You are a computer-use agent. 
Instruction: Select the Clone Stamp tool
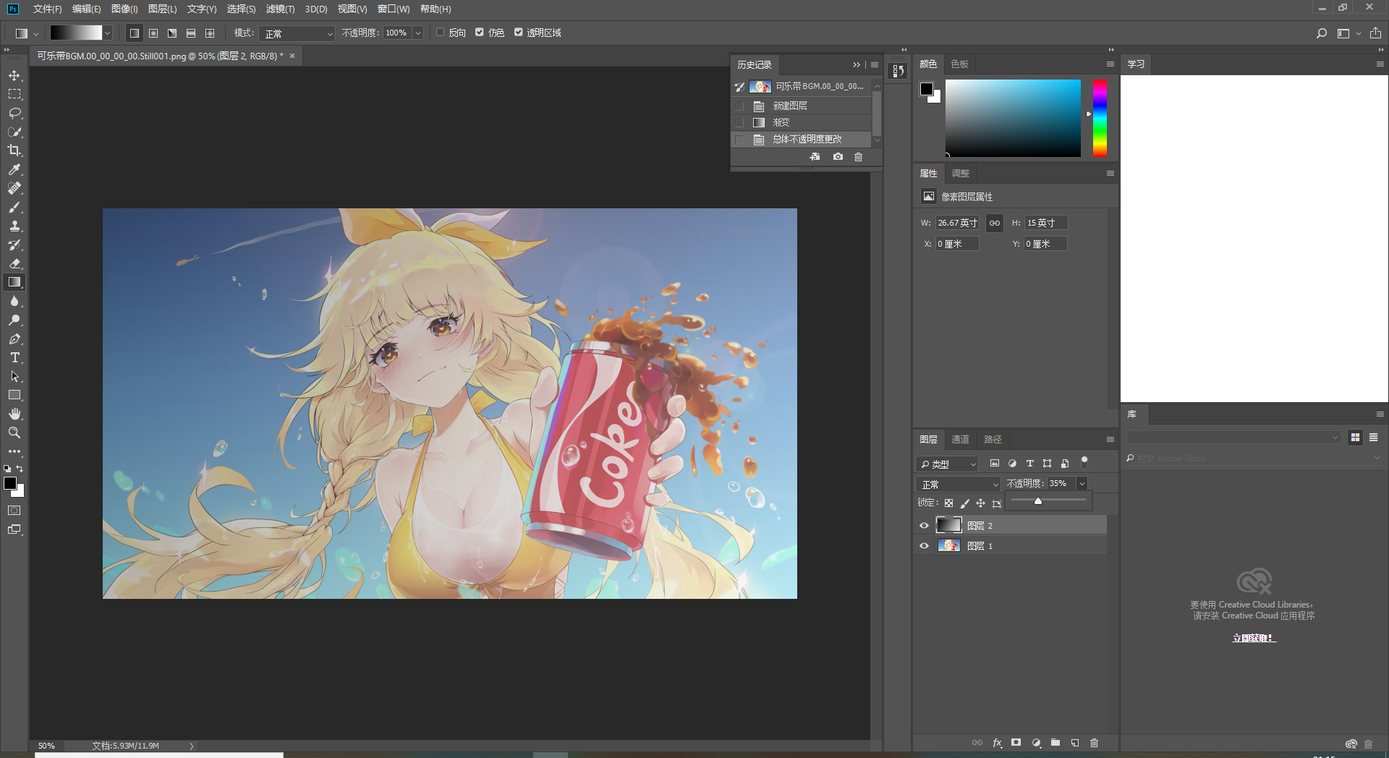point(14,226)
